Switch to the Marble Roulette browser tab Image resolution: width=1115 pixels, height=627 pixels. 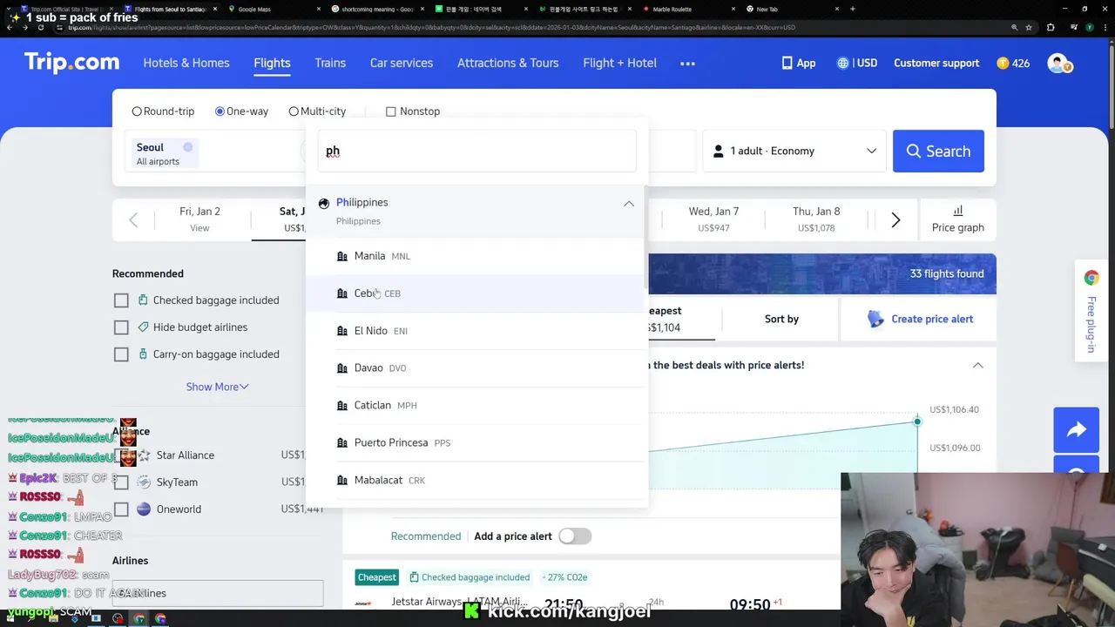click(688, 9)
